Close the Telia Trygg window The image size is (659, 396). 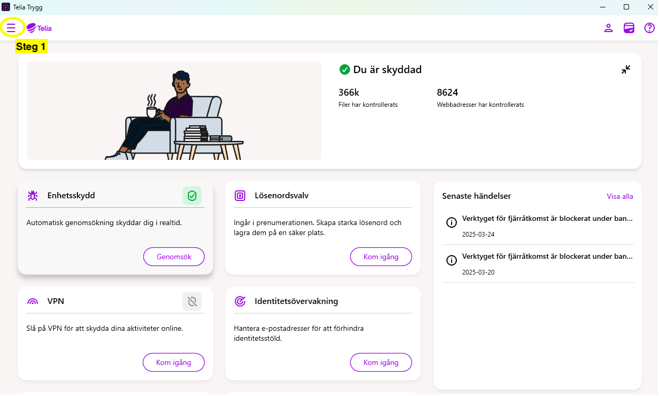click(x=650, y=7)
